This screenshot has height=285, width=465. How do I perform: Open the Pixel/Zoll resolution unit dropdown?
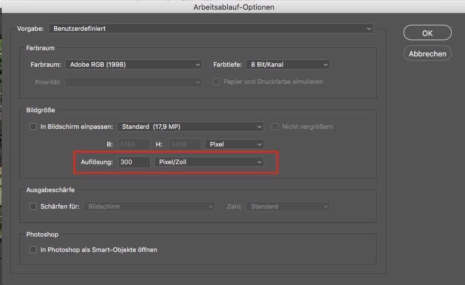point(209,162)
